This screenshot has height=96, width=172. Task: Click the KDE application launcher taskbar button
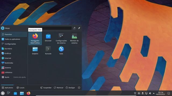pyautogui.click(x=3, y=93)
